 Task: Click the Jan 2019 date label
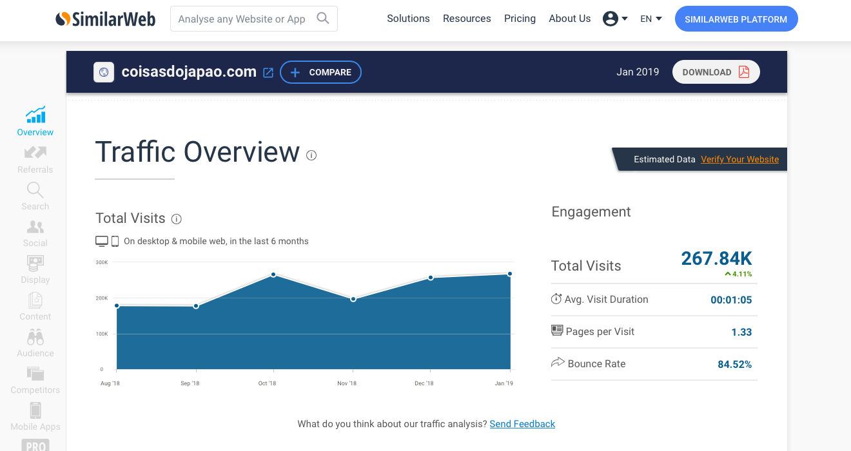pyautogui.click(x=638, y=72)
